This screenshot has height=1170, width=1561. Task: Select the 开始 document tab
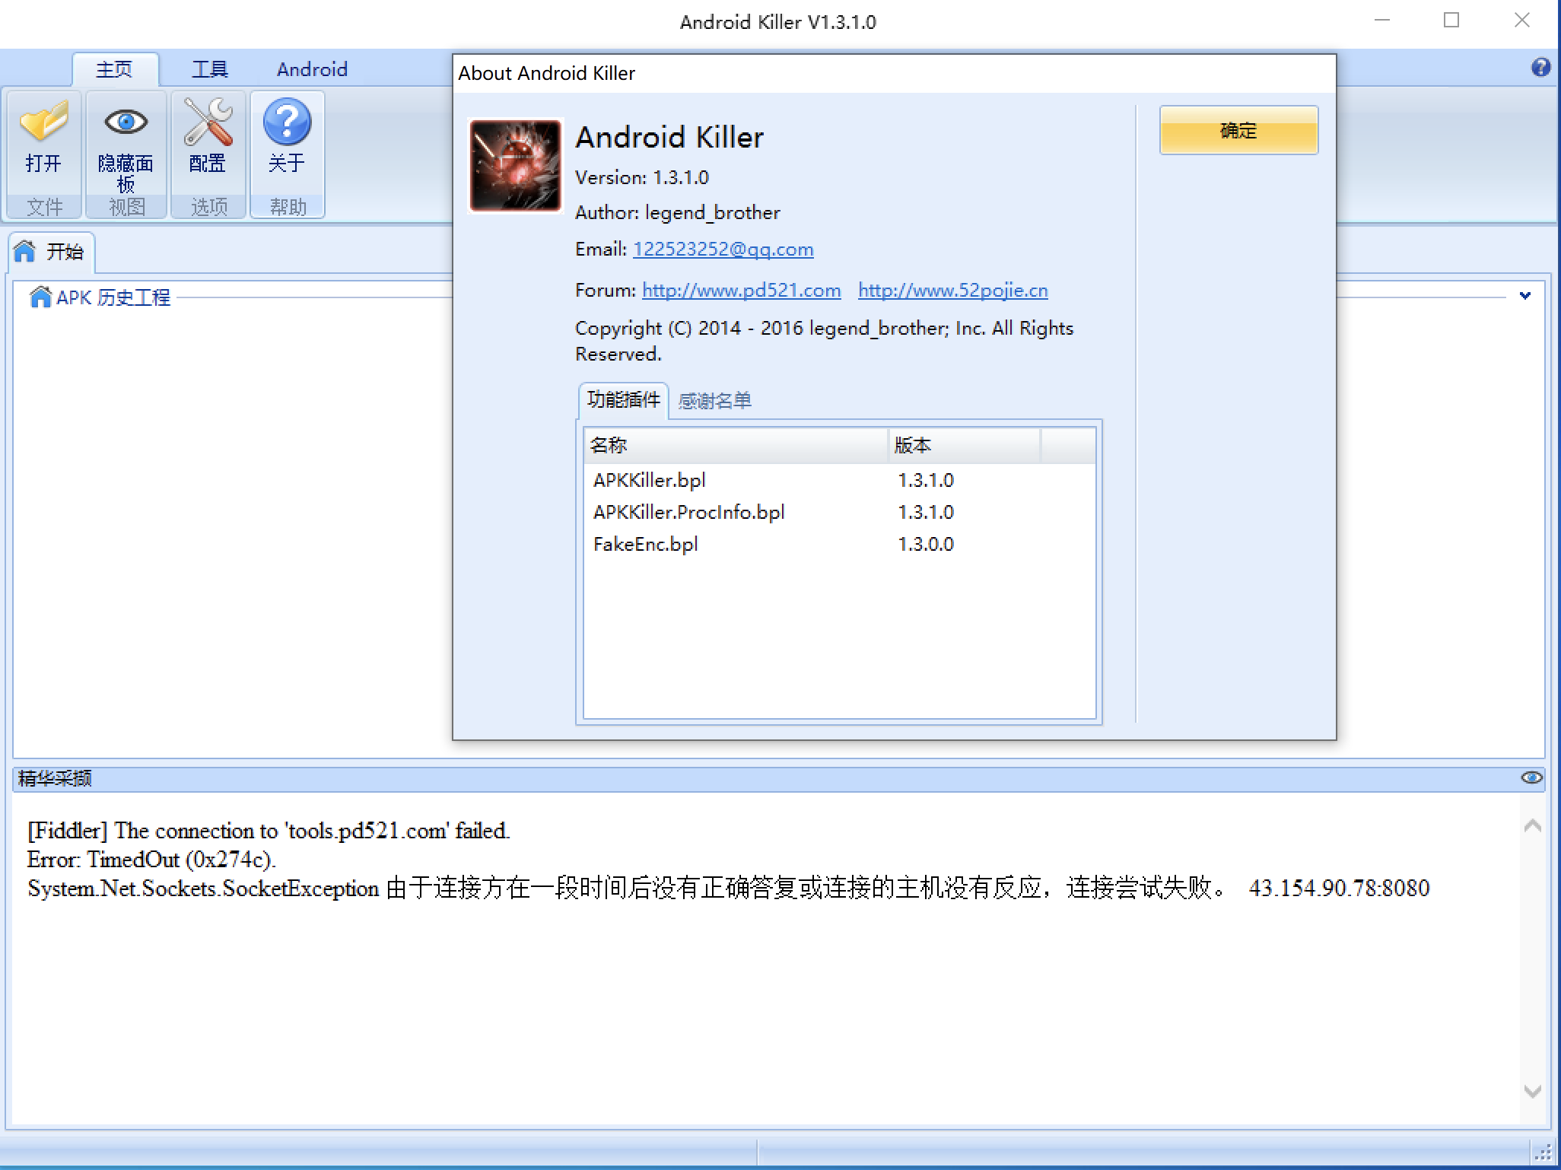(x=51, y=252)
